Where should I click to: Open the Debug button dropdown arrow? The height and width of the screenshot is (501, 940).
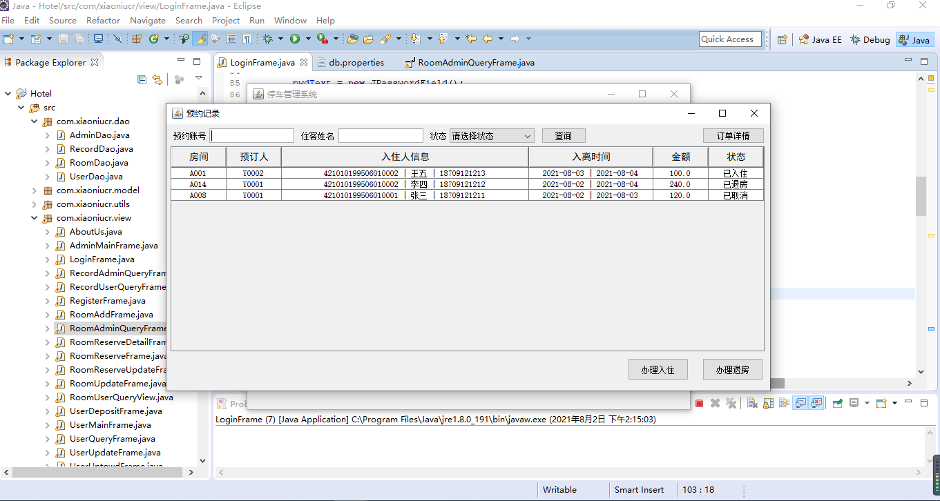point(280,39)
